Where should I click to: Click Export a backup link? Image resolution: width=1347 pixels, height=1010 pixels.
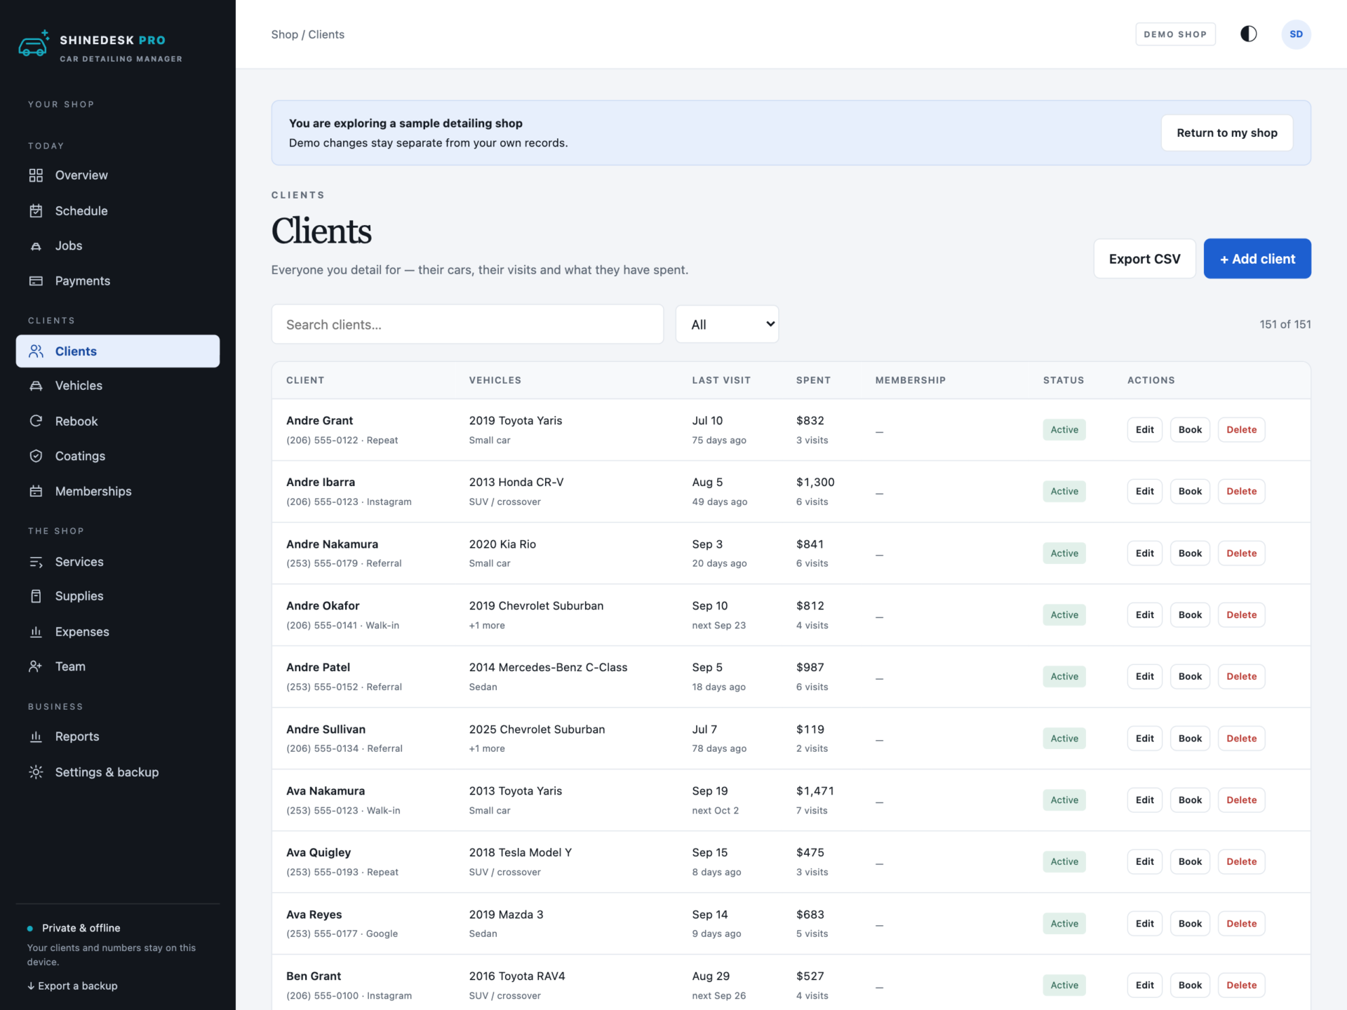[72, 985]
